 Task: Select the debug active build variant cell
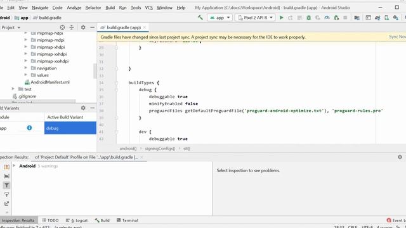tap(70, 128)
